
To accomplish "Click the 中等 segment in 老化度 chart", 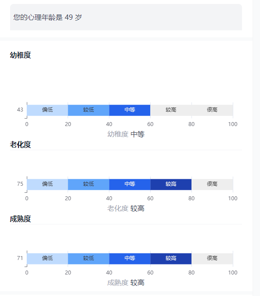I will point(130,184).
